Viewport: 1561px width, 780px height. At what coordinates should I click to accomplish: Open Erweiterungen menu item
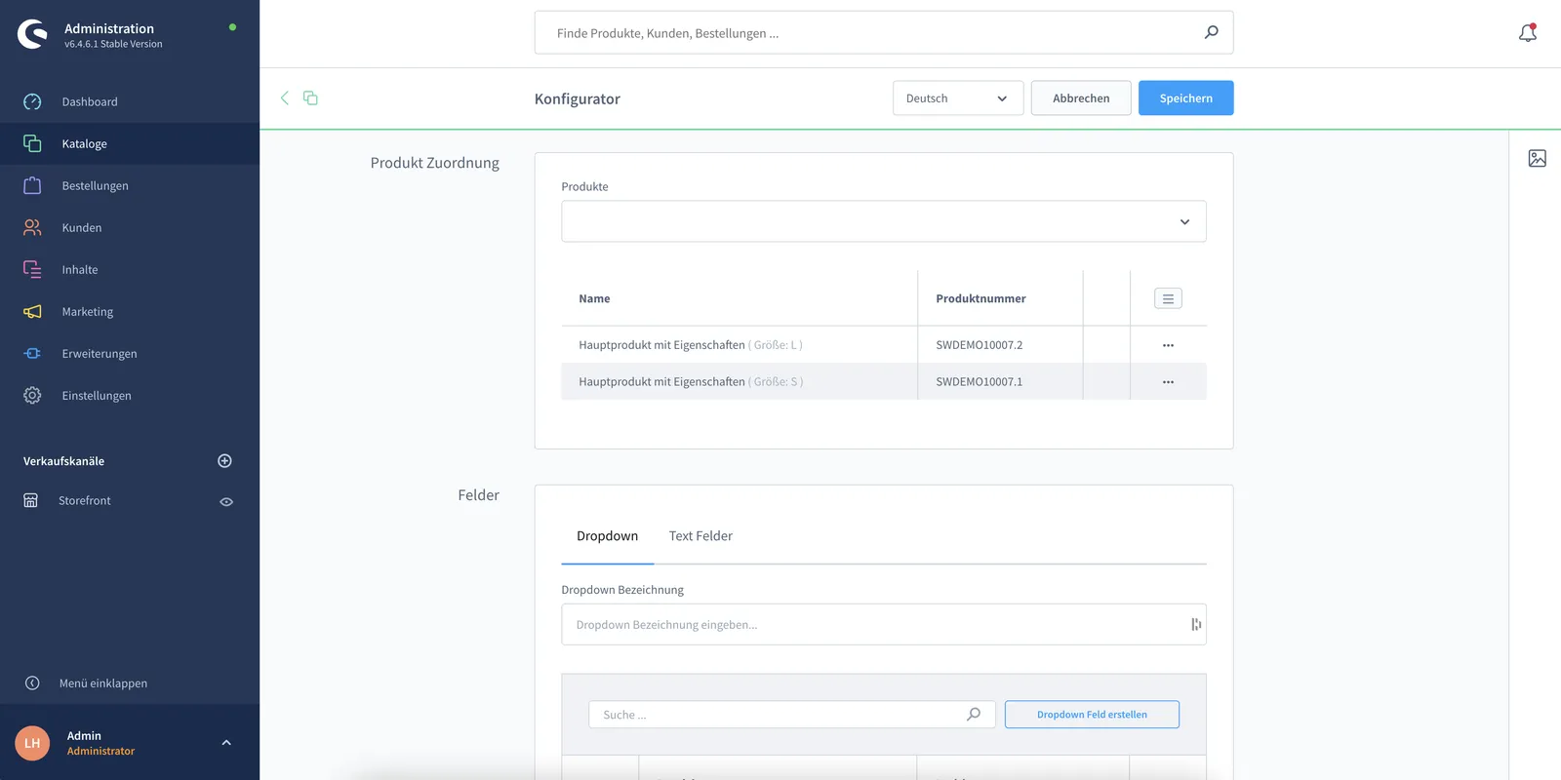(x=130, y=353)
